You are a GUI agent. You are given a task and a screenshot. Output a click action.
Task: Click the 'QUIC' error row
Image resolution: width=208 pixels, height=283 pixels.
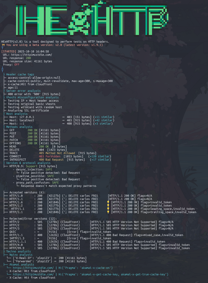(60, 232)
